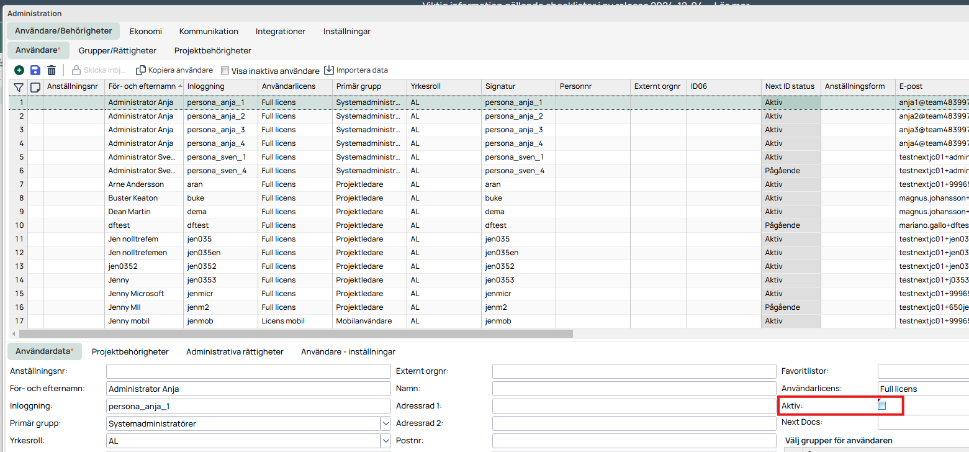Sort by Anställningsform column header
This screenshot has height=452, width=969.
(858, 86)
